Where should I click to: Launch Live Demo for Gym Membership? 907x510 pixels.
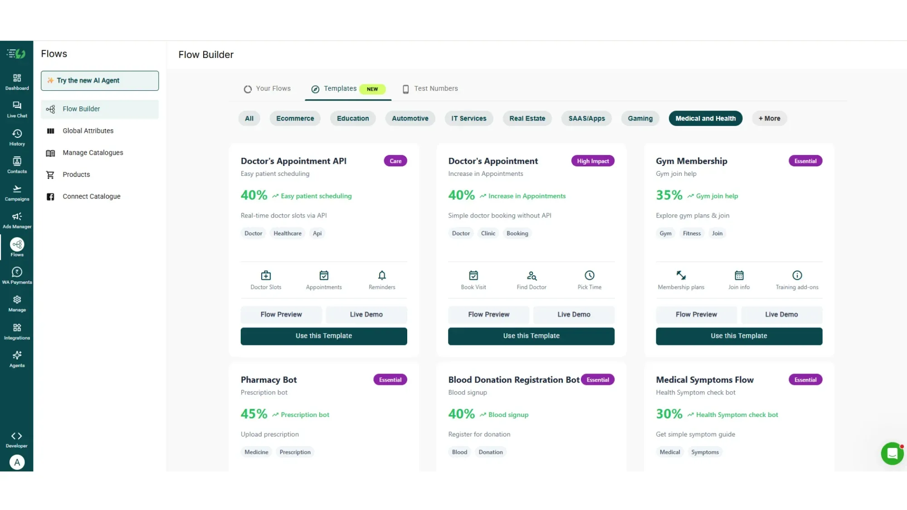click(x=782, y=315)
